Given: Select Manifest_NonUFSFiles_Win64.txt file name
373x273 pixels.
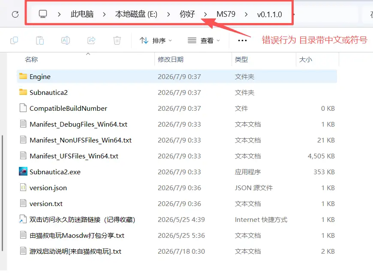Looking at the screenshot, I should pyautogui.click(x=81, y=140).
